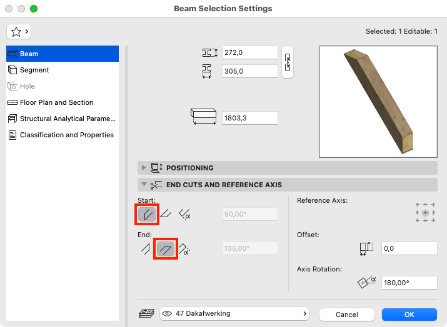Toggle the layer visibility eye icon
This screenshot has height=327, width=447.
click(x=167, y=314)
